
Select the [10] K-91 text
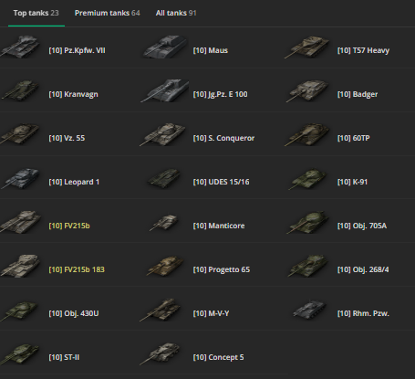[x=352, y=182]
